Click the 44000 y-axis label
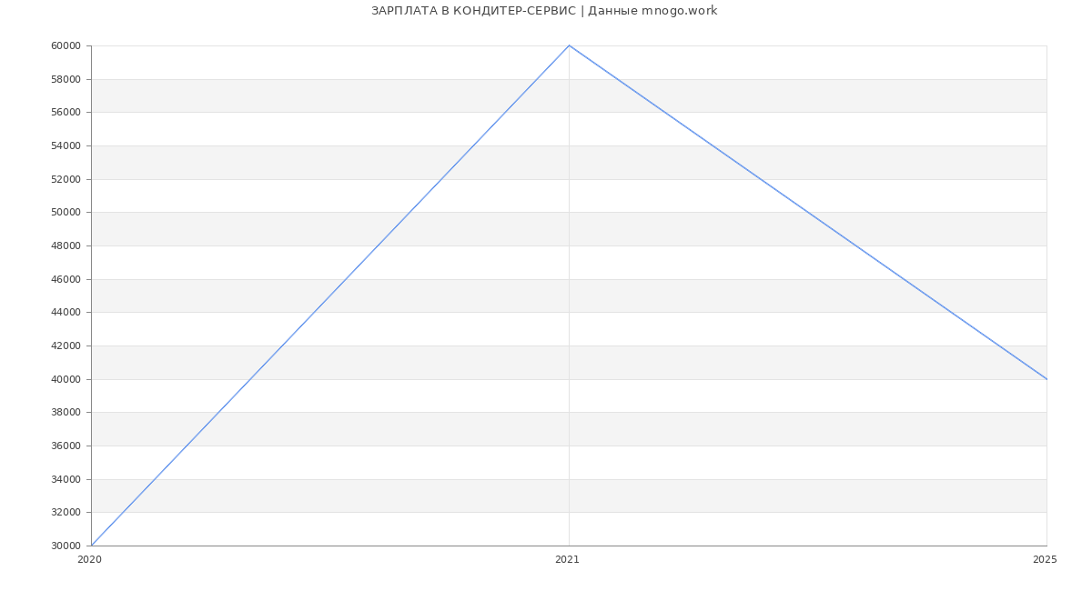This screenshot has width=1092, height=591. click(x=66, y=313)
